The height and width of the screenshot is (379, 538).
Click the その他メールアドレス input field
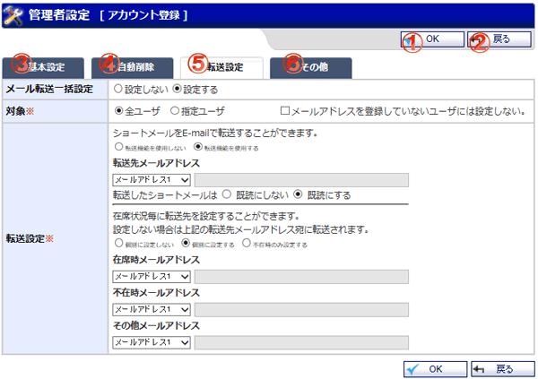(x=301, y=342)
